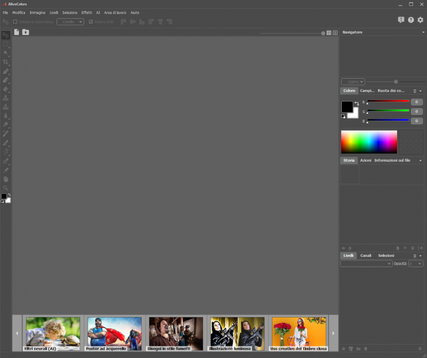Click the first align-edges icon in options bar
The image size is (427, 358).
click(123, 22)
